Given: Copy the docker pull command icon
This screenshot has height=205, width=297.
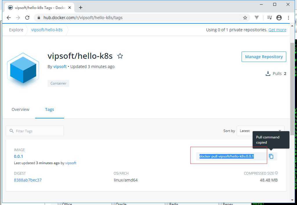Looking at the screenshot, I should [271, 156].
